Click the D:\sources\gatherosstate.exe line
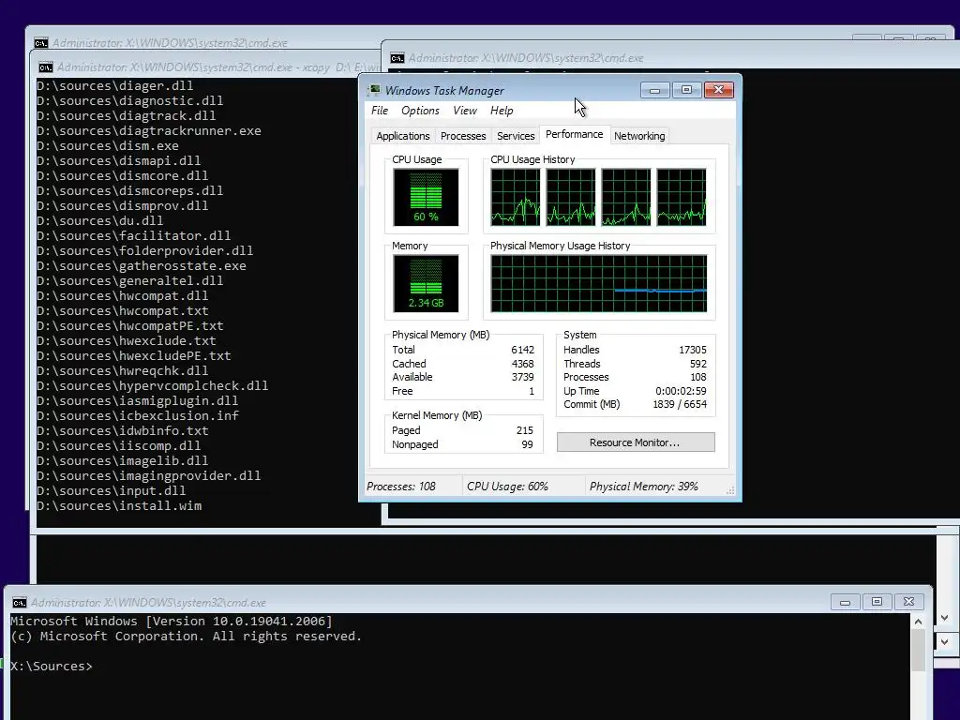This screenshot has height=720, width=960. (142, 265)
